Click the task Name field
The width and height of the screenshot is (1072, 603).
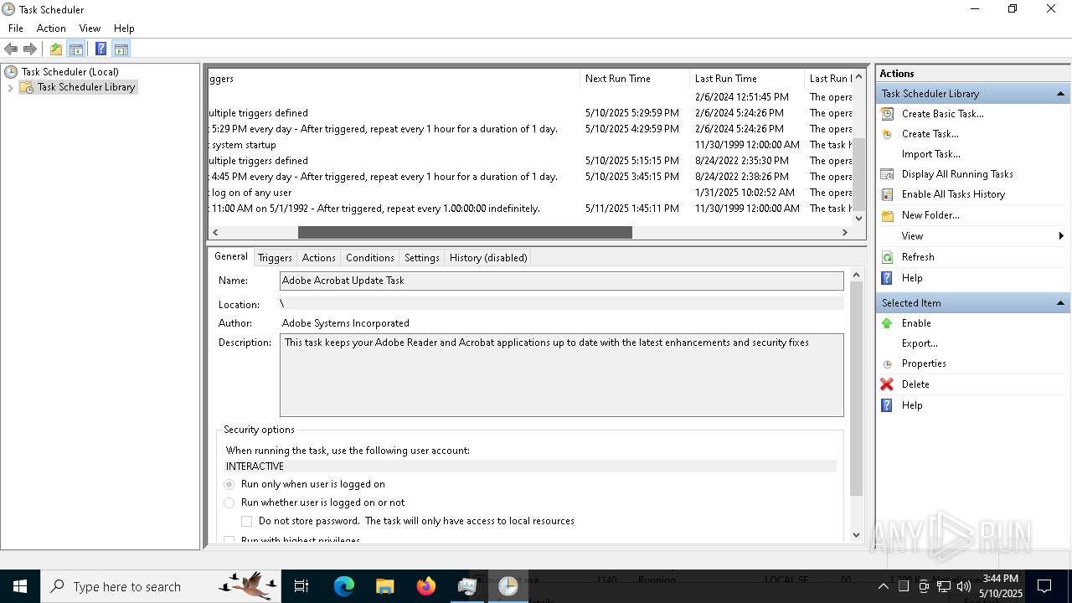561,281
